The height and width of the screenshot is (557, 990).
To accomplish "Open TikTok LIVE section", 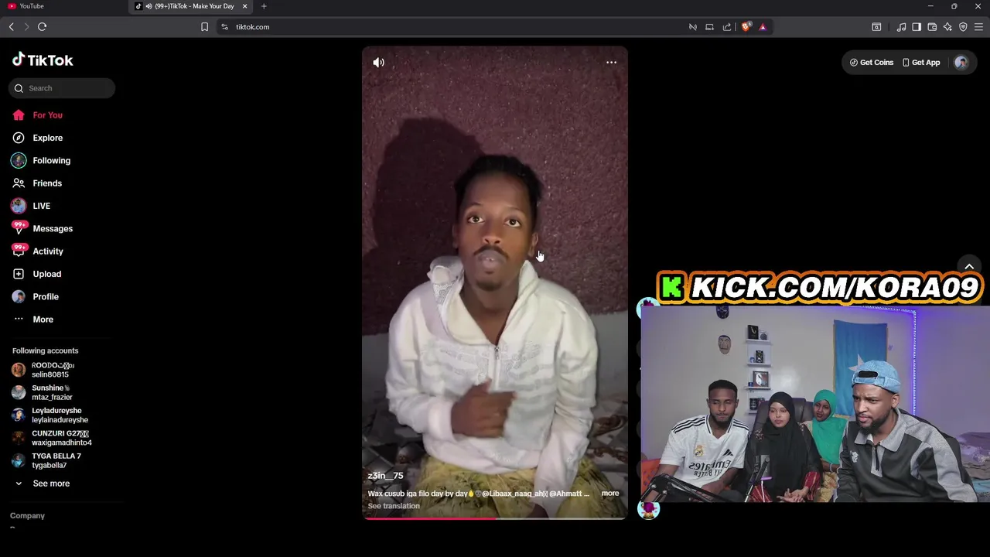I will click(41, 206).
